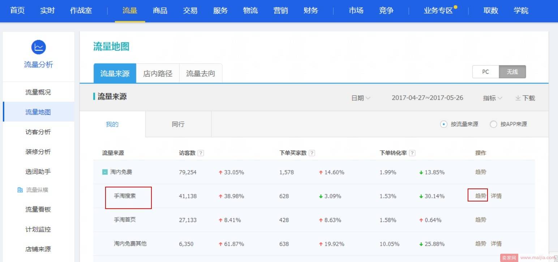Viewport: 558px width, 262px height.
Task: Collapse the 淘内免费 row
Action: pos(105,172)
